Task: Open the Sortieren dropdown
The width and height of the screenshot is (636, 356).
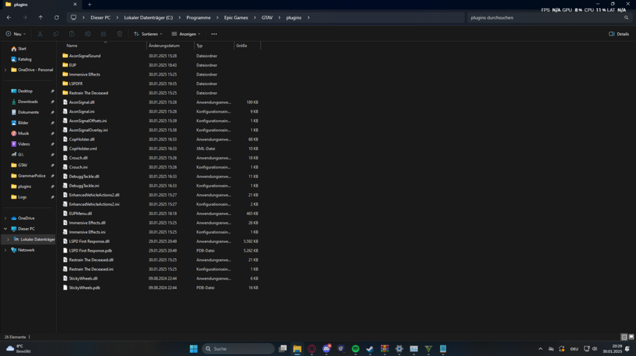Action: pos(148,34)
